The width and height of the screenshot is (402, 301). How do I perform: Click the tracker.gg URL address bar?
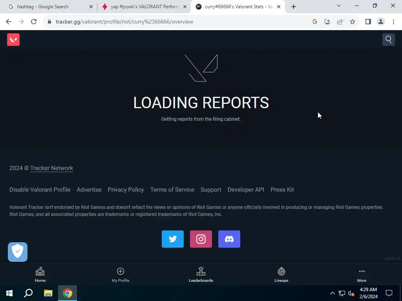(124, 22)
